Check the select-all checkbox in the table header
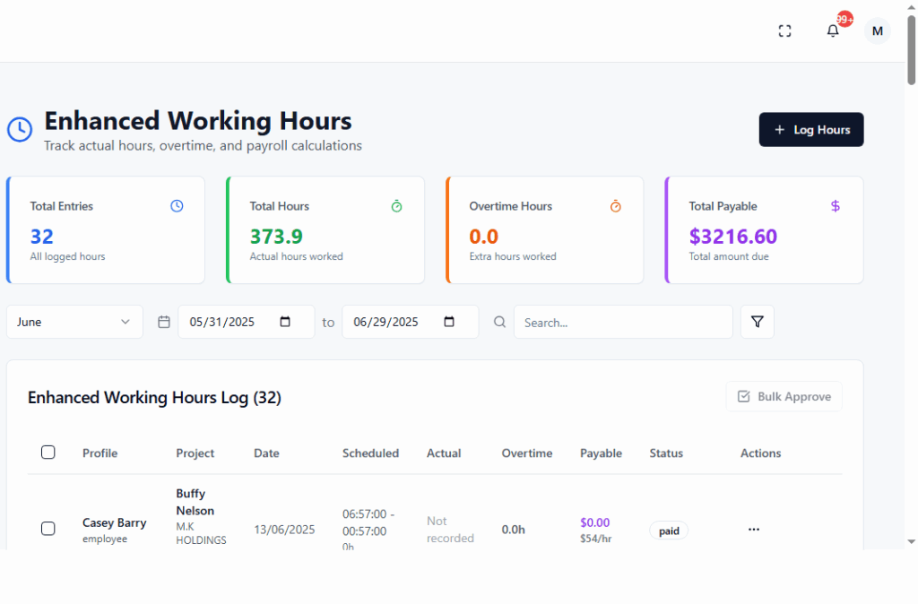This screenshot has height=604, width=918. click(x=48, y=453)
